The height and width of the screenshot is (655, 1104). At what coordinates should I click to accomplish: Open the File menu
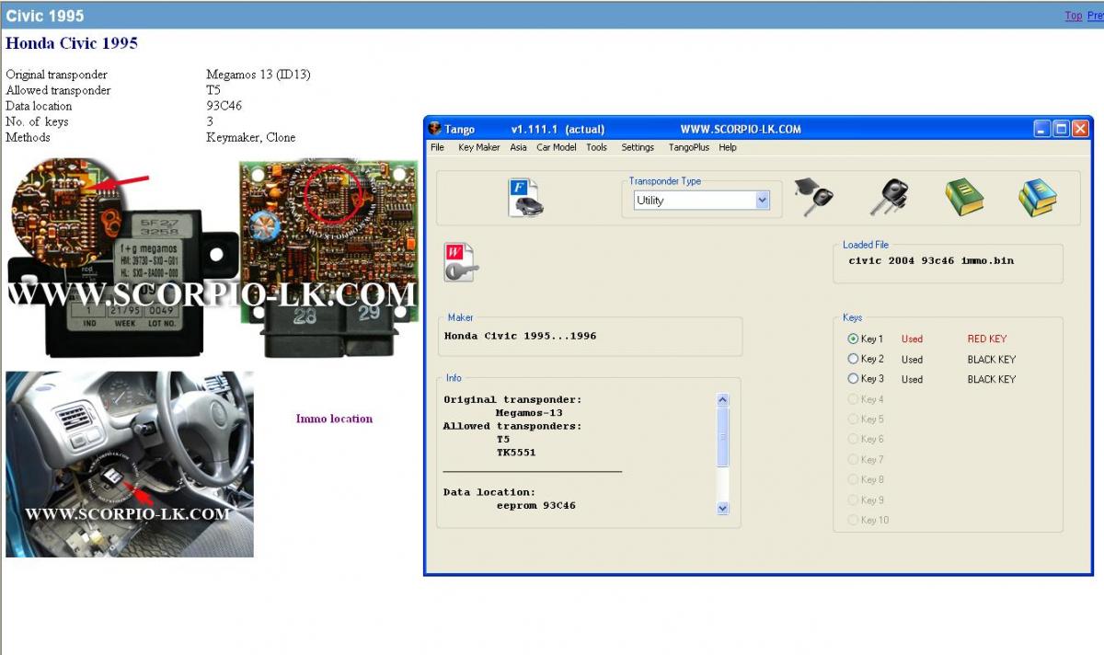[437, 147]
